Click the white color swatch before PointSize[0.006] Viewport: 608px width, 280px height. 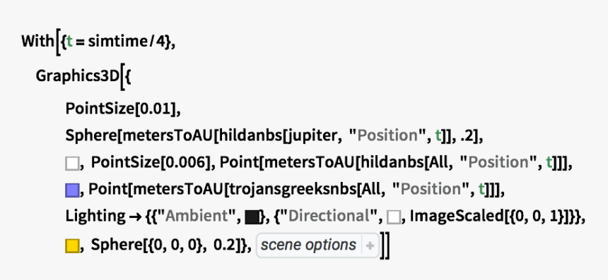coord(72,163)
